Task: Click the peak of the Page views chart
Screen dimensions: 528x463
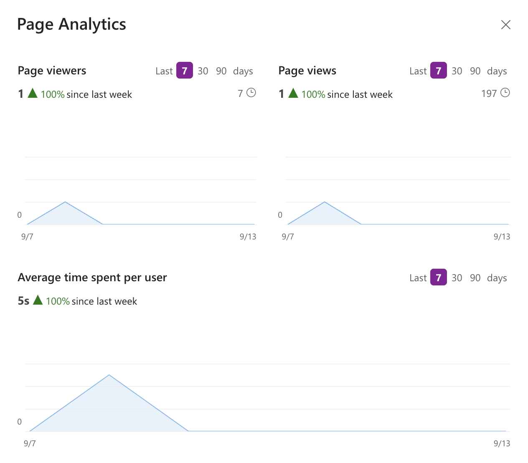Action: 325,202
